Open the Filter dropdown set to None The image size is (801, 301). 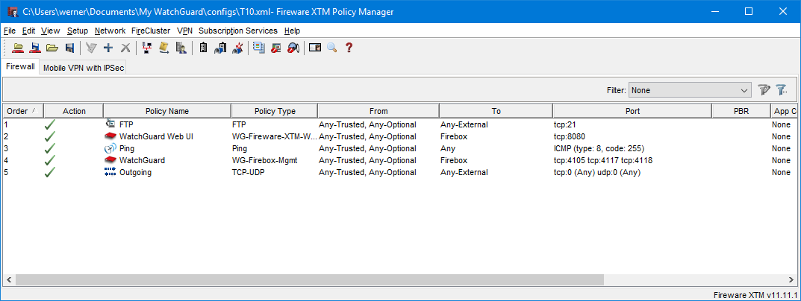691,90
